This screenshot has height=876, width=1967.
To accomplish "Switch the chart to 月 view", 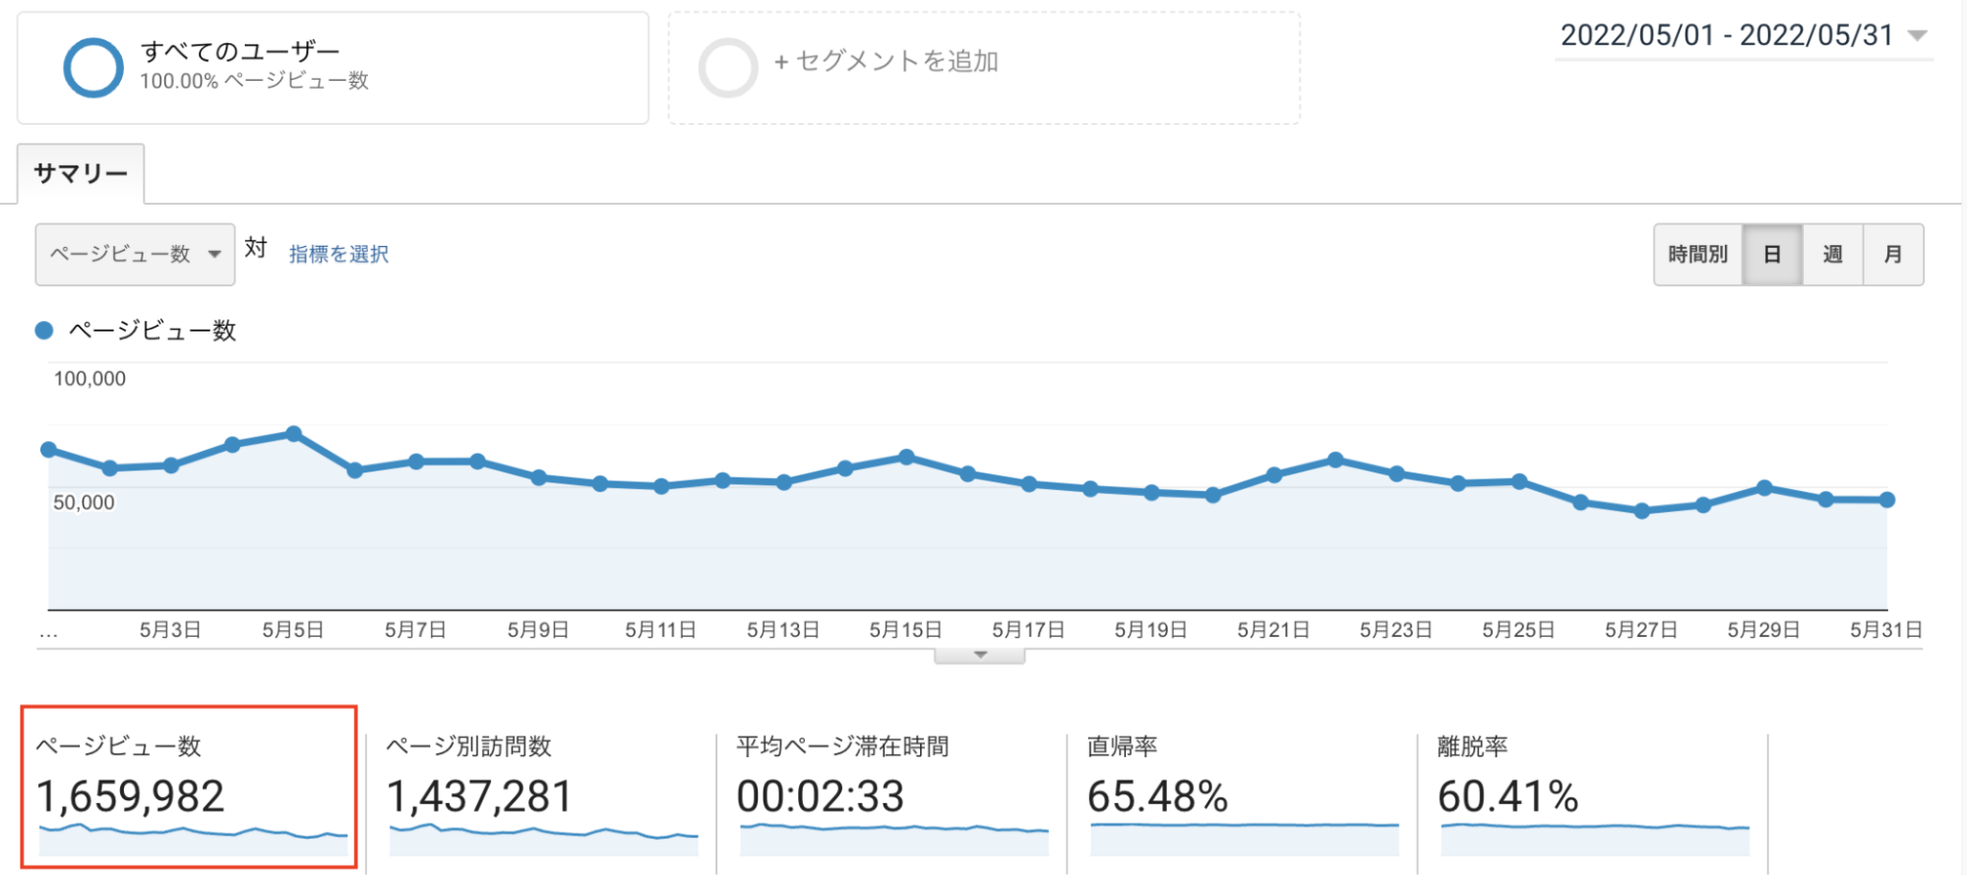I will tap(1893, 254).
